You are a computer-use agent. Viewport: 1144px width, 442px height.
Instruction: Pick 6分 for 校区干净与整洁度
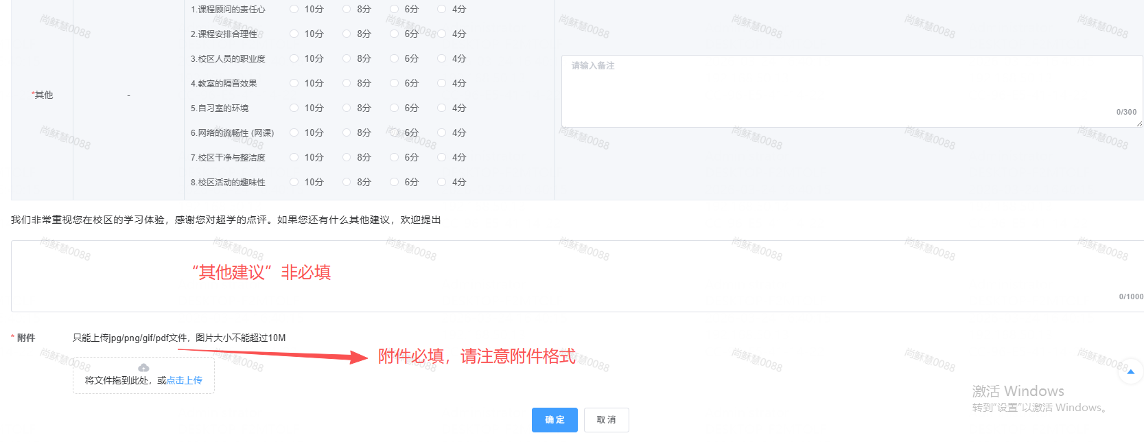click(x=395, y=158)
